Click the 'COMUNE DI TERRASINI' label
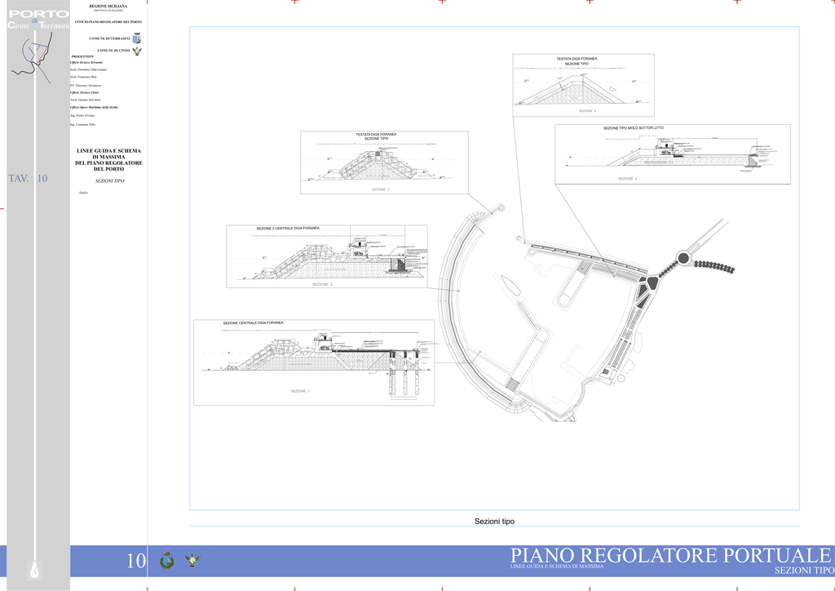The width and height of the screenshot is (835, 591). click(x=109, y=38)
